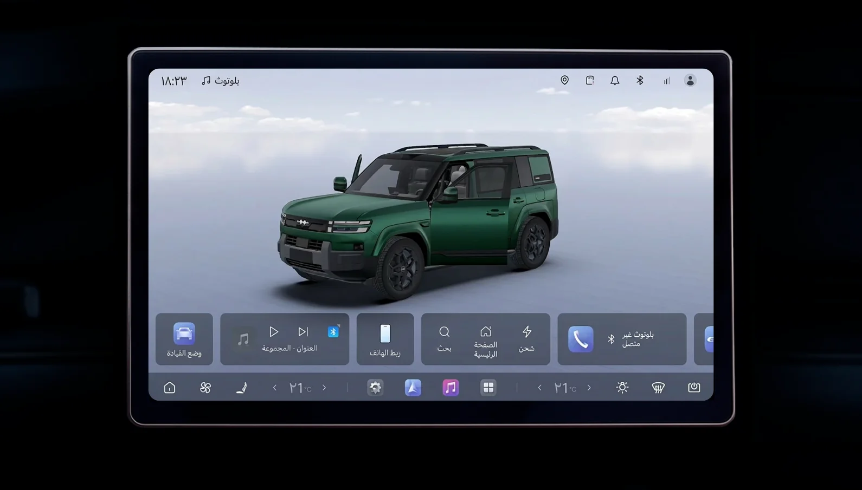Open the user profile avatar
862x490 pixels.
point(690,80)
